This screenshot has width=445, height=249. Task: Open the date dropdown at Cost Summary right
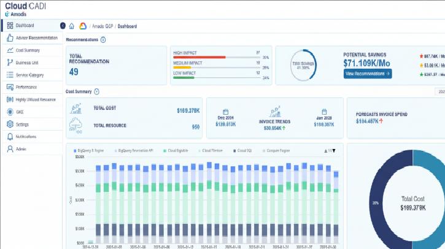pos(439,91)
